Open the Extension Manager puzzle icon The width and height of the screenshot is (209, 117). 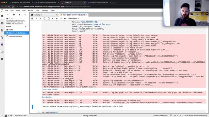tap(2, 59)
